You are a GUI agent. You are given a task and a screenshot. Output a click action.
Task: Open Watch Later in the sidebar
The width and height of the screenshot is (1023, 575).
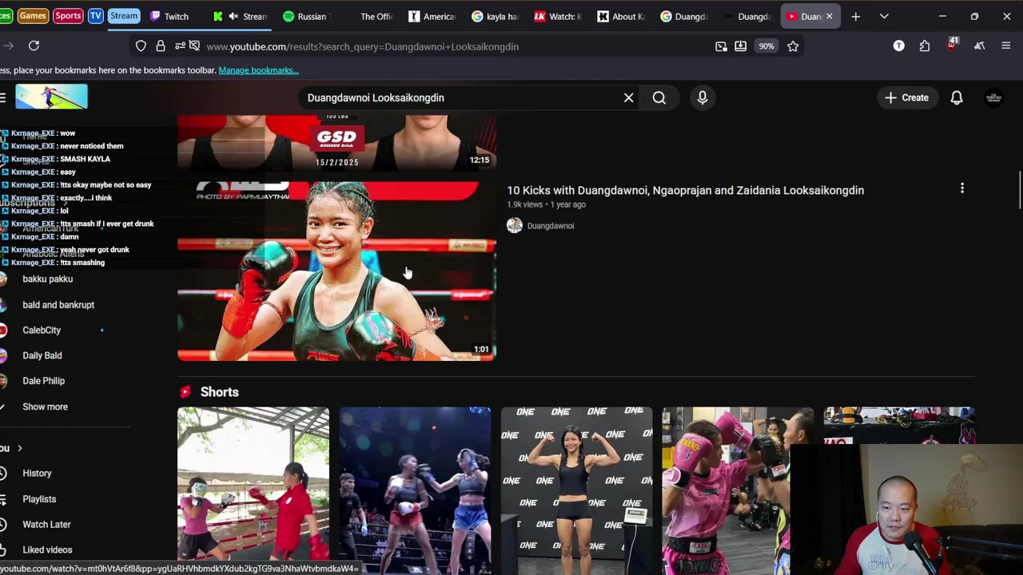click(46, 525)
